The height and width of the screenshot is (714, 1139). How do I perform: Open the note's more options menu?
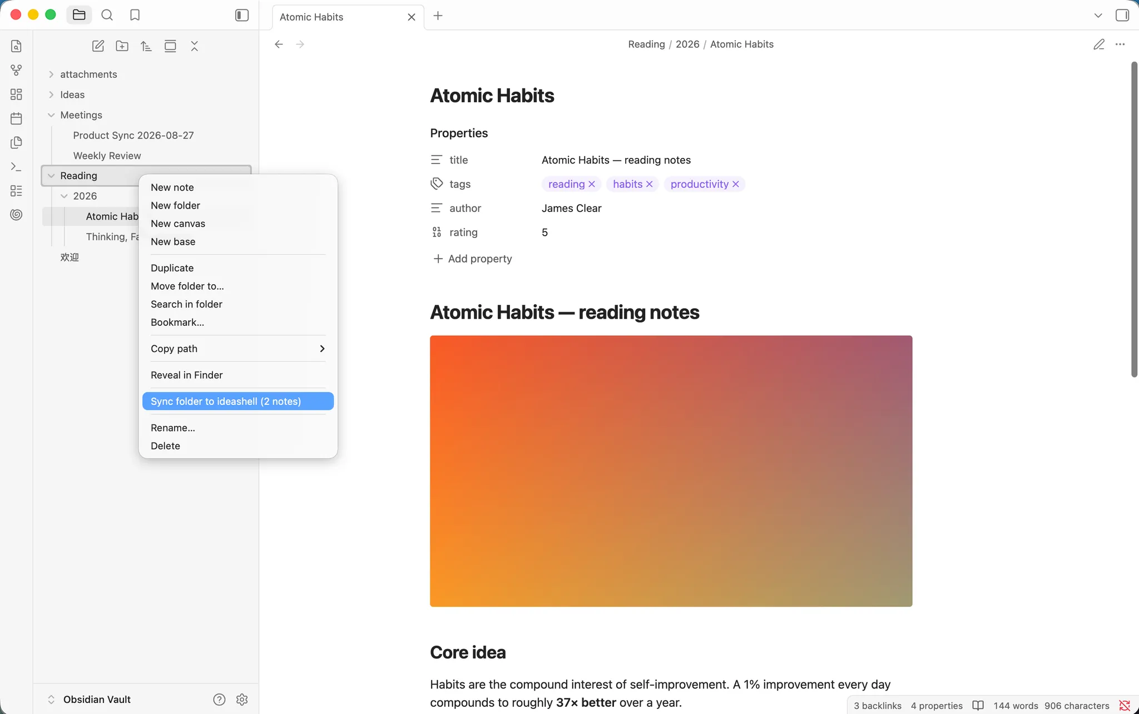[1120, 44]
